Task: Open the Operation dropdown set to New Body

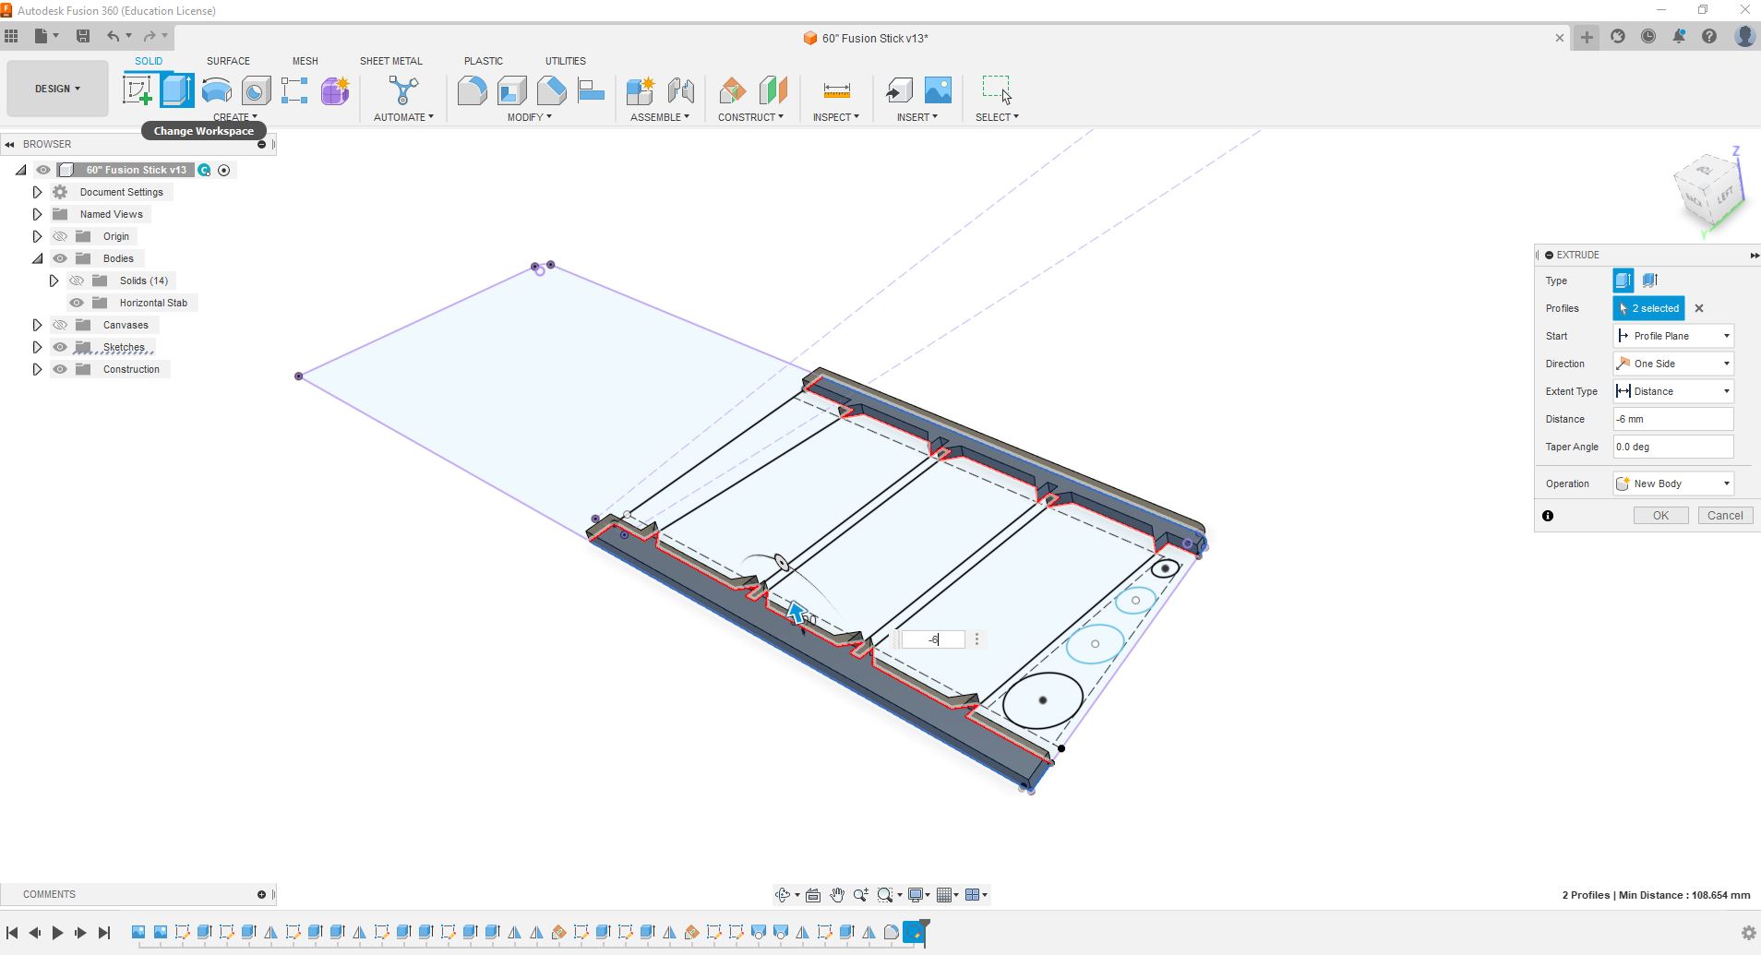Action: (1672, 483)
